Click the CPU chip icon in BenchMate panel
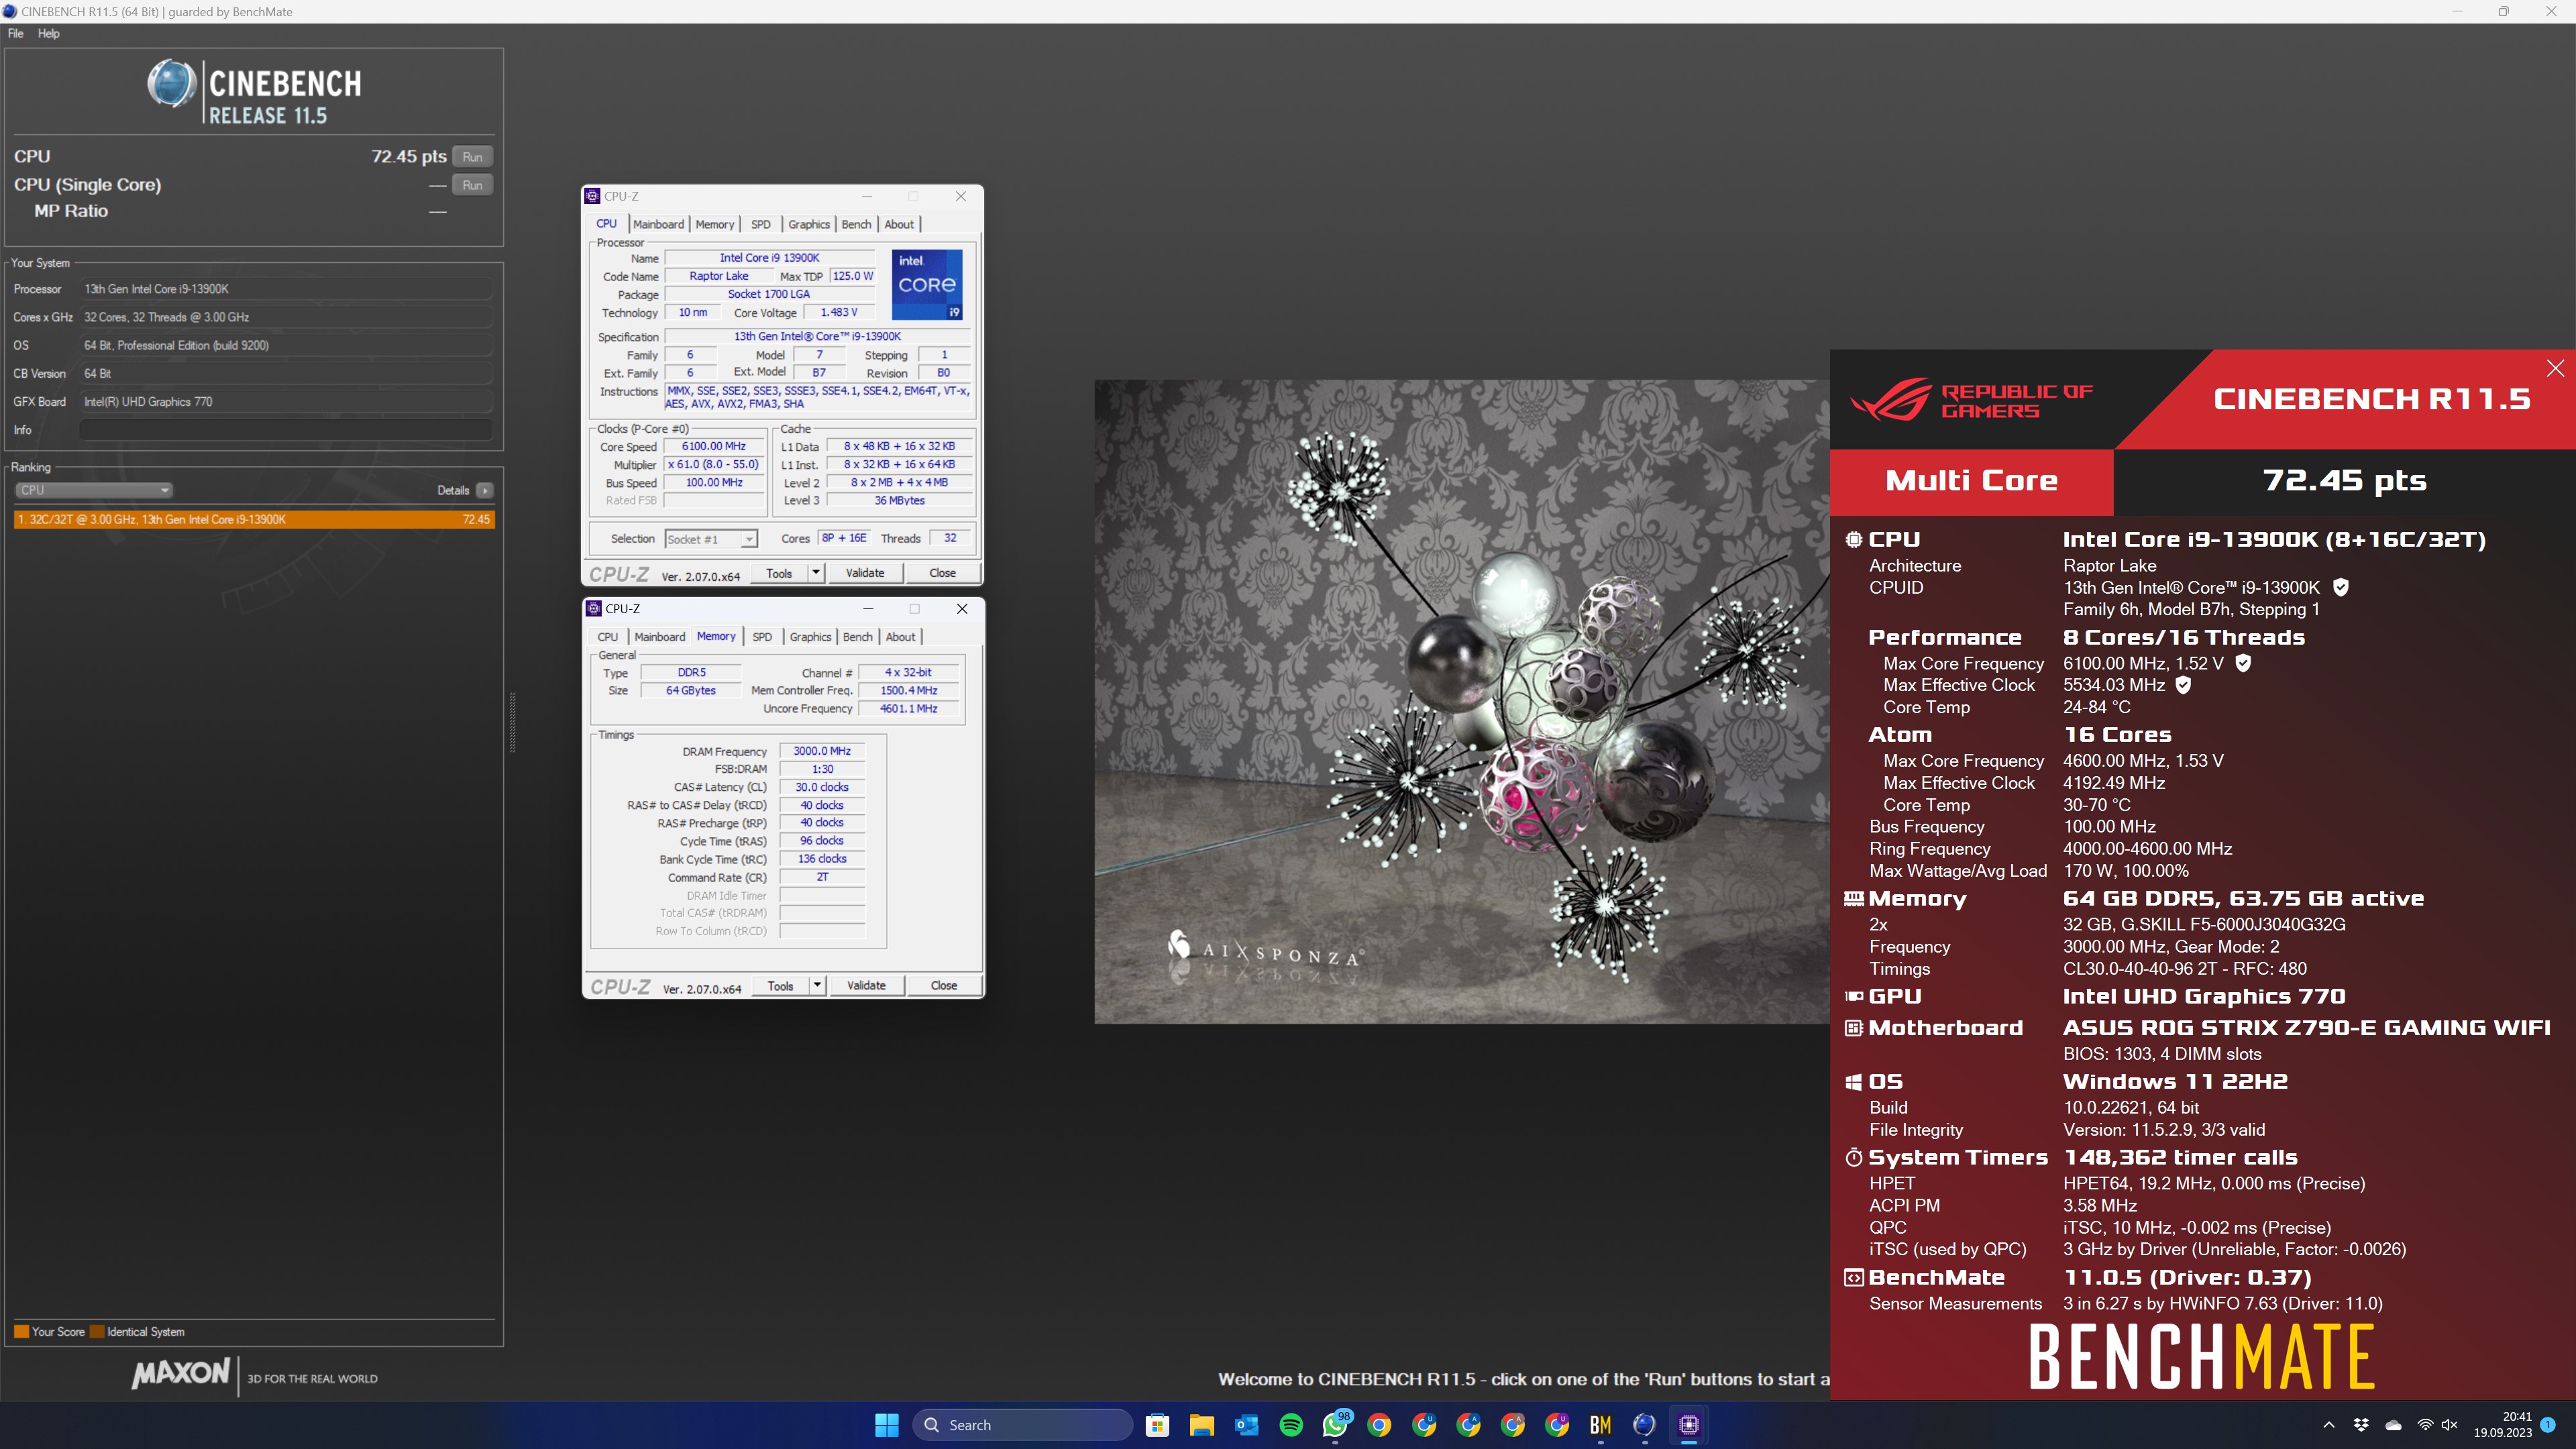This screenshot has width=2576, height=1449. click(x=1853, y=540)
